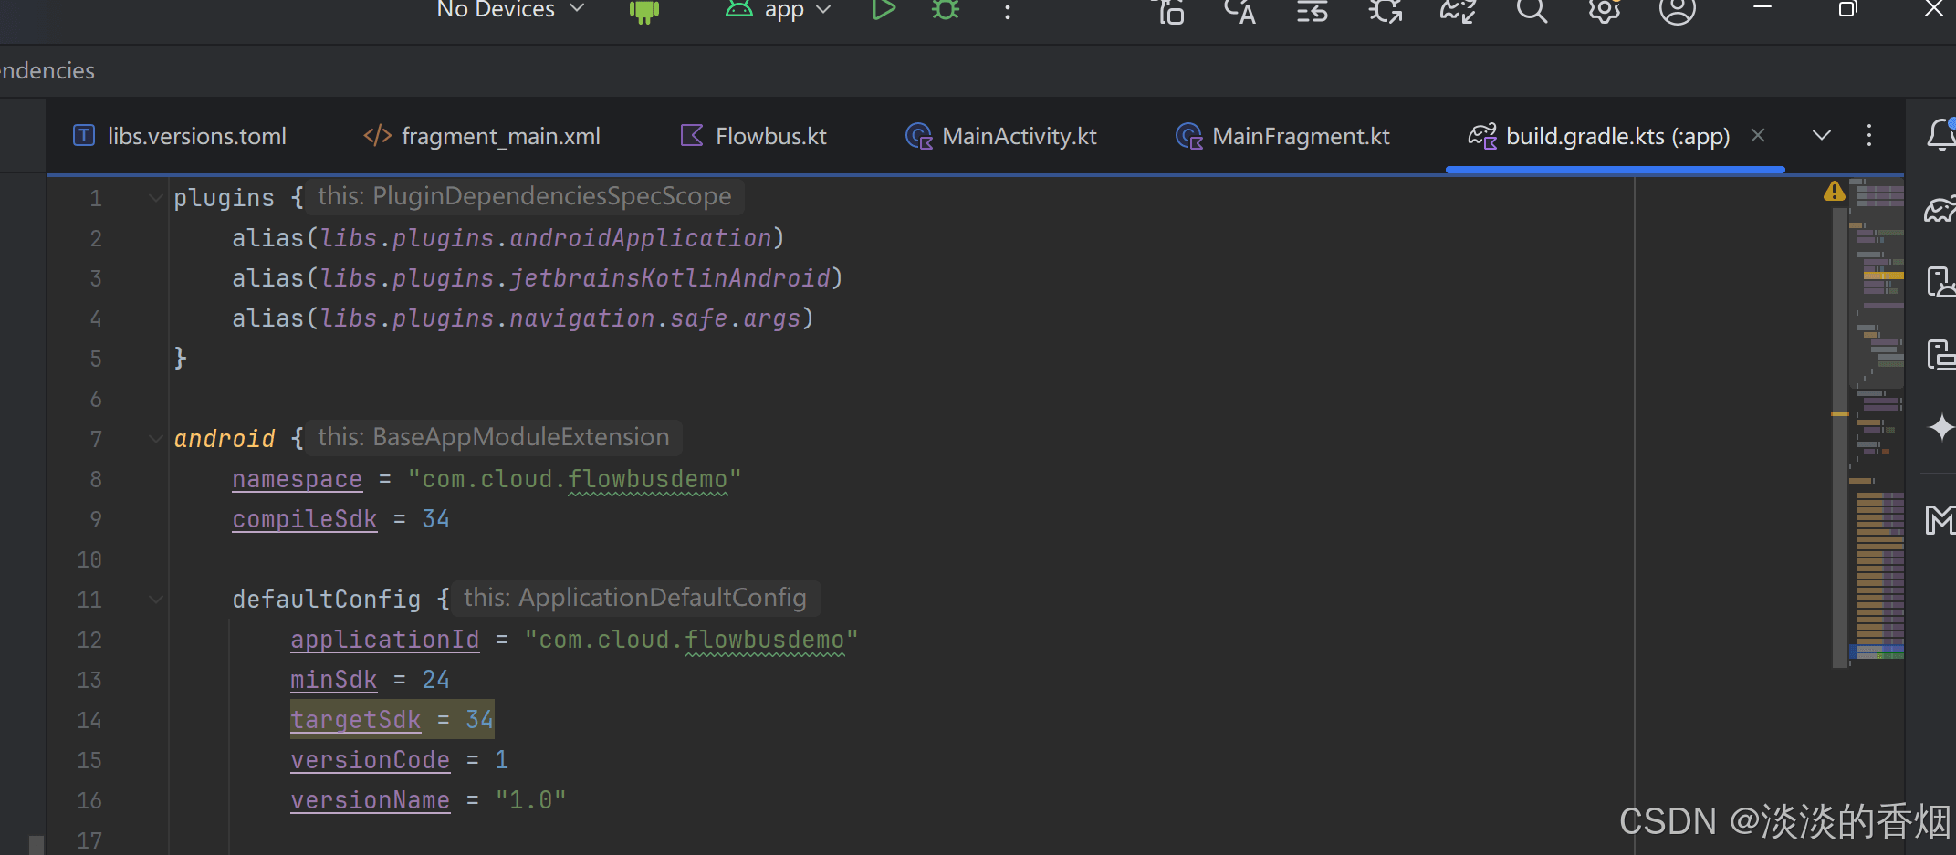Viewport: 1956px width, 855px height.
Task: Click the green Android device manager icon
Action: (644, 11)
